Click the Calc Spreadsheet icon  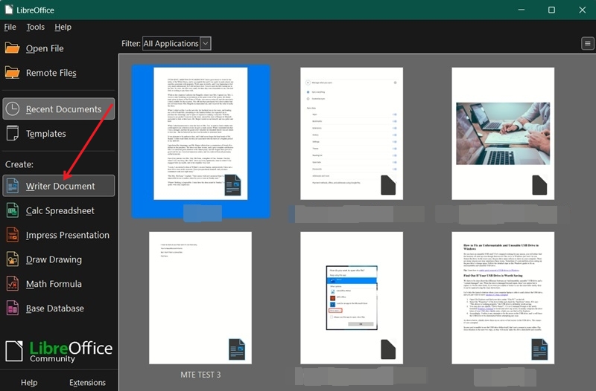pyautogui.click(x=12, y=210)
